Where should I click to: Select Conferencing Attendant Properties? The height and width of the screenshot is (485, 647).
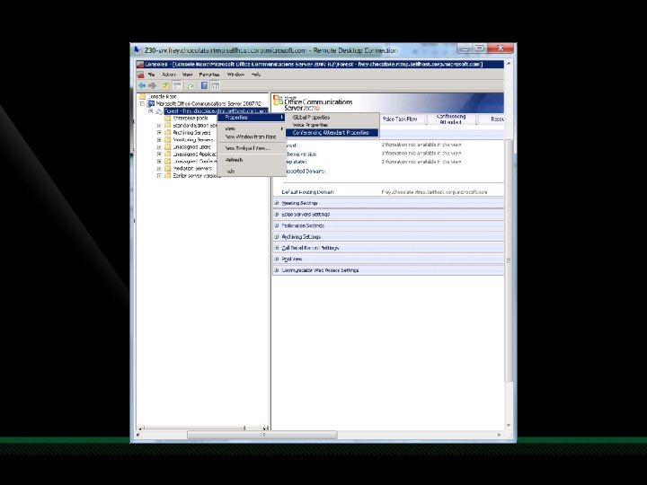pos(332,132)
